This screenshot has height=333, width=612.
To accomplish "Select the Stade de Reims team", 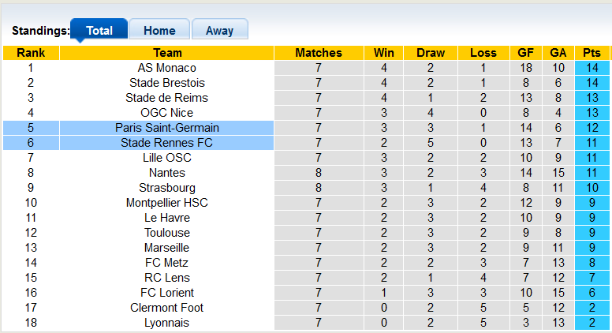I will pyautogui.click(x=167, y=98).
